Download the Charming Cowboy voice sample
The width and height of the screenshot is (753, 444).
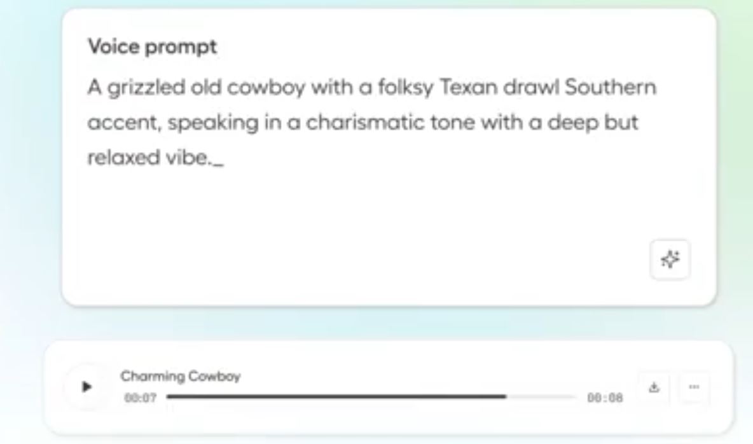653,387
